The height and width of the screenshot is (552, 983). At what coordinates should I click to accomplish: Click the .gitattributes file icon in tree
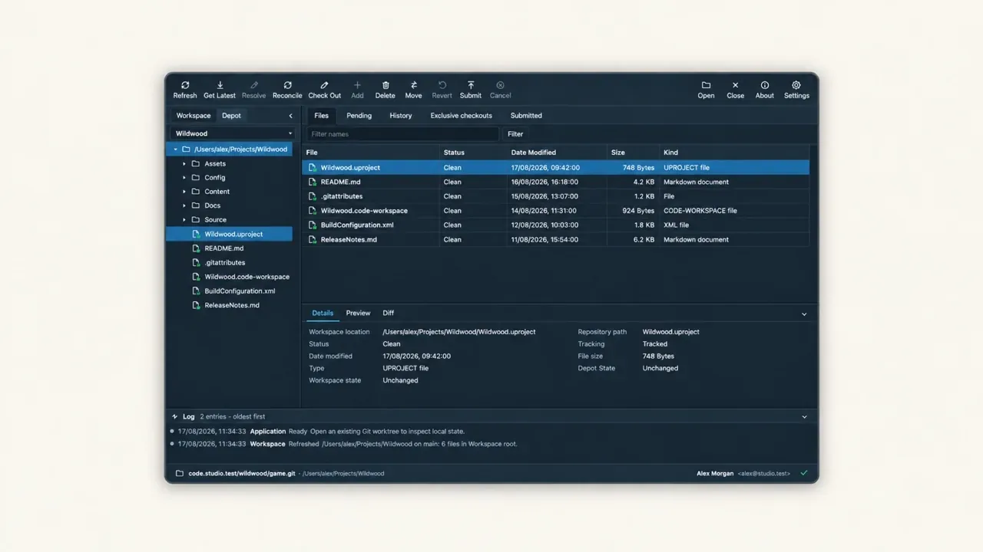tap(197, 262)
